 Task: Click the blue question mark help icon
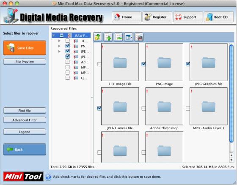[48, 177]
